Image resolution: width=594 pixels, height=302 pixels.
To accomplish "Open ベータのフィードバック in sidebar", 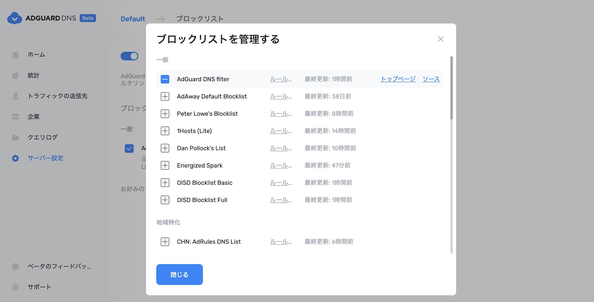I will [59, 266].
